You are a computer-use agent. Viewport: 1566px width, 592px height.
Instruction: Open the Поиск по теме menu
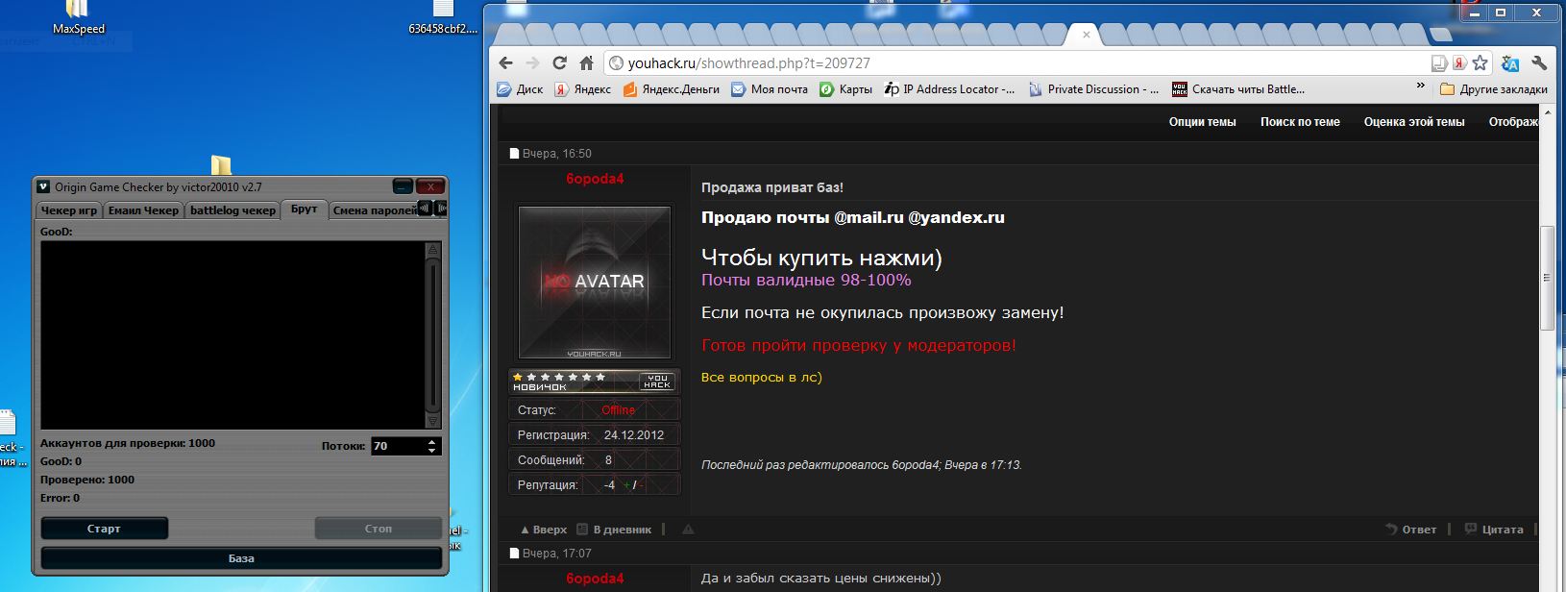point(1300,122)
